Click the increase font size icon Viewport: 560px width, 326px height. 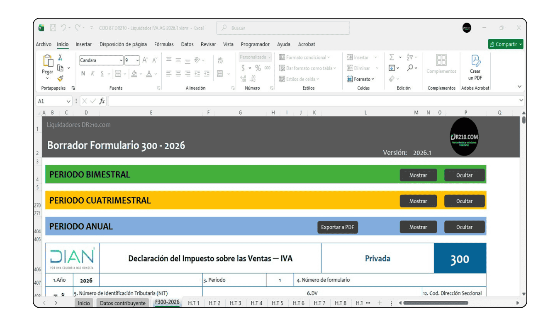pyautogui.click(x=145, y=60)
